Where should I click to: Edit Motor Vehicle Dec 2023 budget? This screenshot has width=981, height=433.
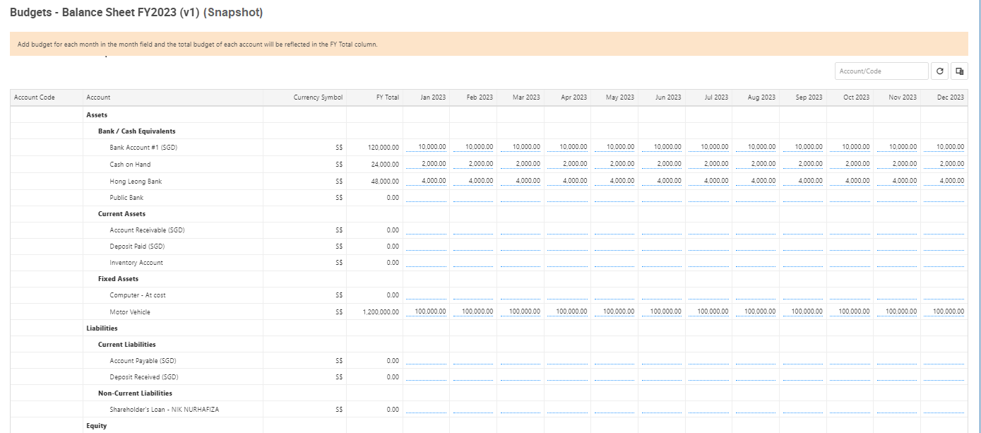(944, 312)
